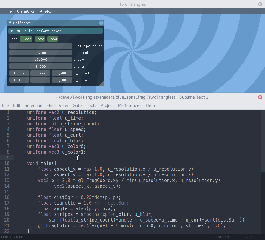This screenshot has height=240, width=265.
Task: Click u_color0 green component 0,700
Action: (x=40, y=73)
